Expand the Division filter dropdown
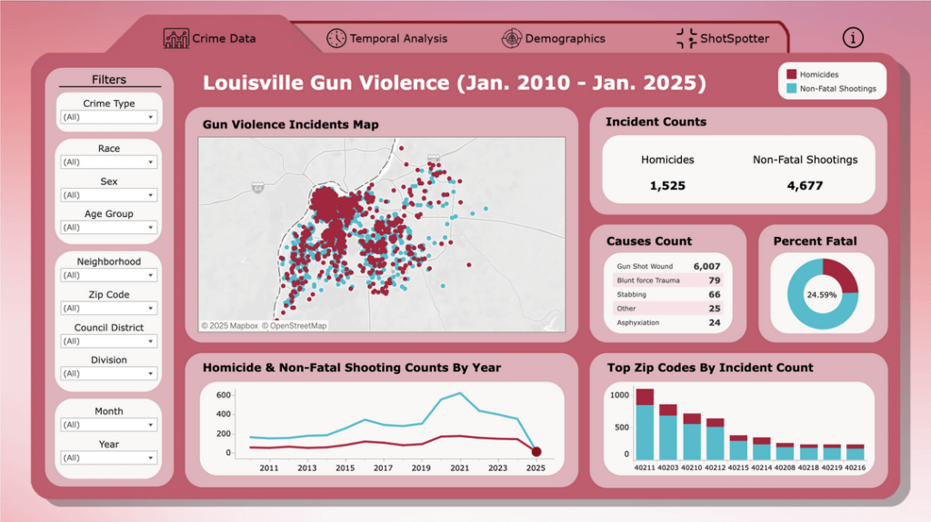This screenshot has width=931, height=522. point(109,374)
